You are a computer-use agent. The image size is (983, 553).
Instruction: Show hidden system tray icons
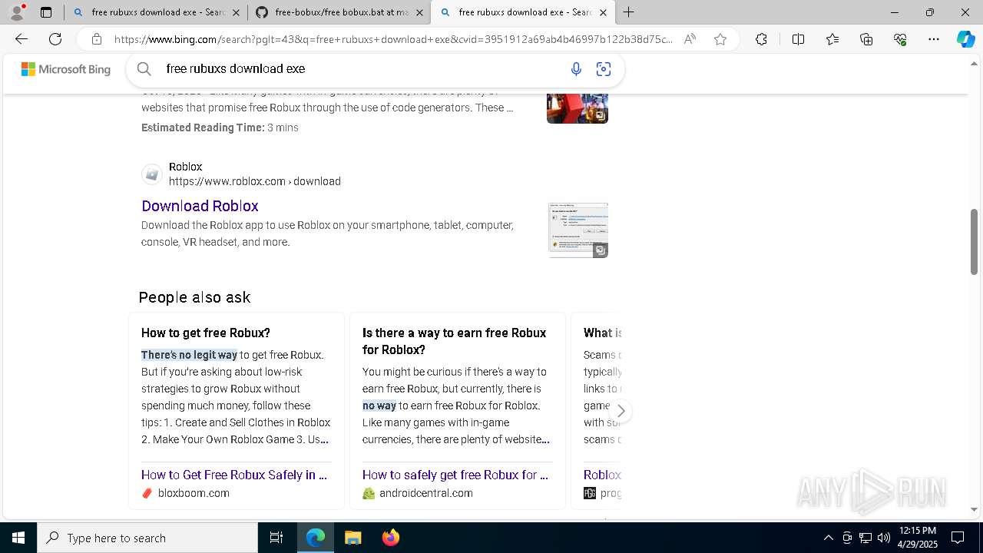[828, 538]
